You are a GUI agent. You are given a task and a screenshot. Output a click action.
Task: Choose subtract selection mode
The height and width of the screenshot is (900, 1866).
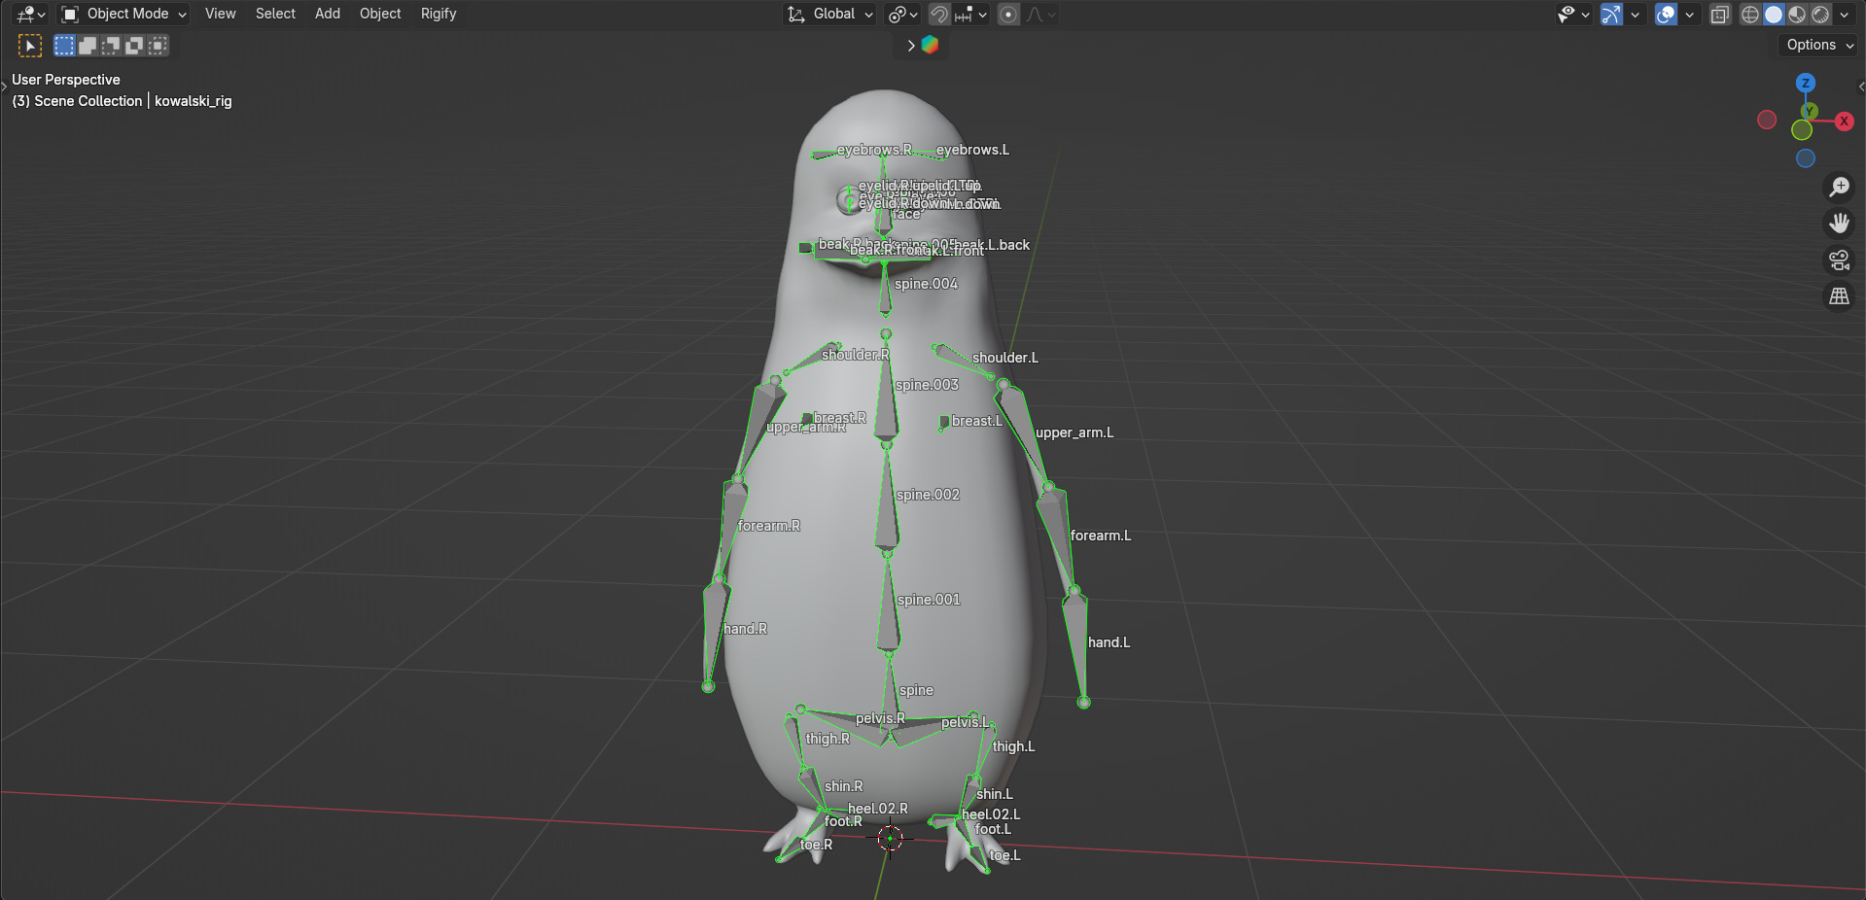pos(111,45)
